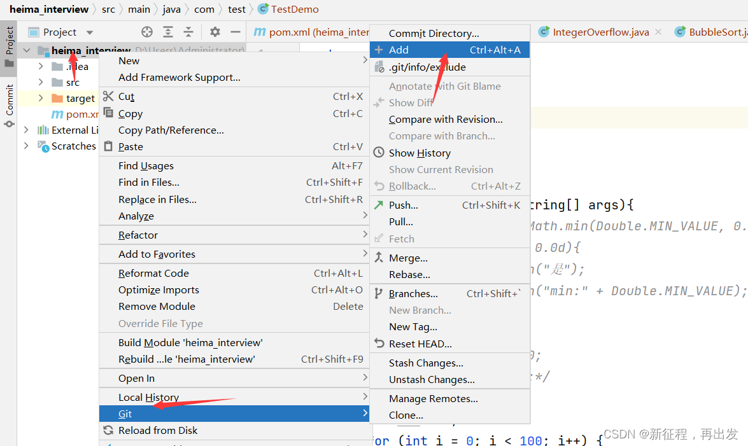Screen dimensions: 748x446
Task: Expand the target folder node
Action: coord(41,98)
